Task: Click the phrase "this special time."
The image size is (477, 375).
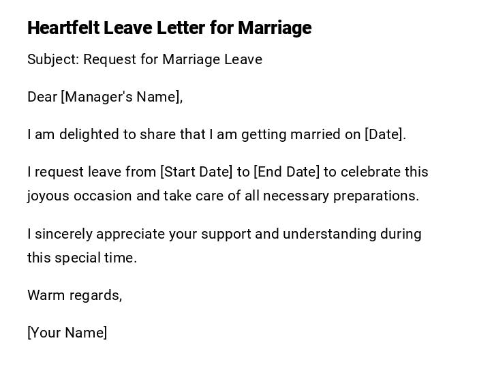Action: click(82, 258)
